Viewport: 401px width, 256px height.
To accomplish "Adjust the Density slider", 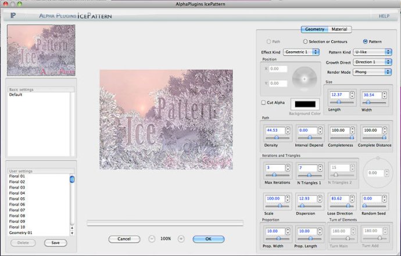I will tap(277, 138).
